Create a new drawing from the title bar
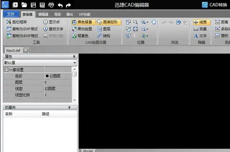230x152 pixels. [15, 5]
